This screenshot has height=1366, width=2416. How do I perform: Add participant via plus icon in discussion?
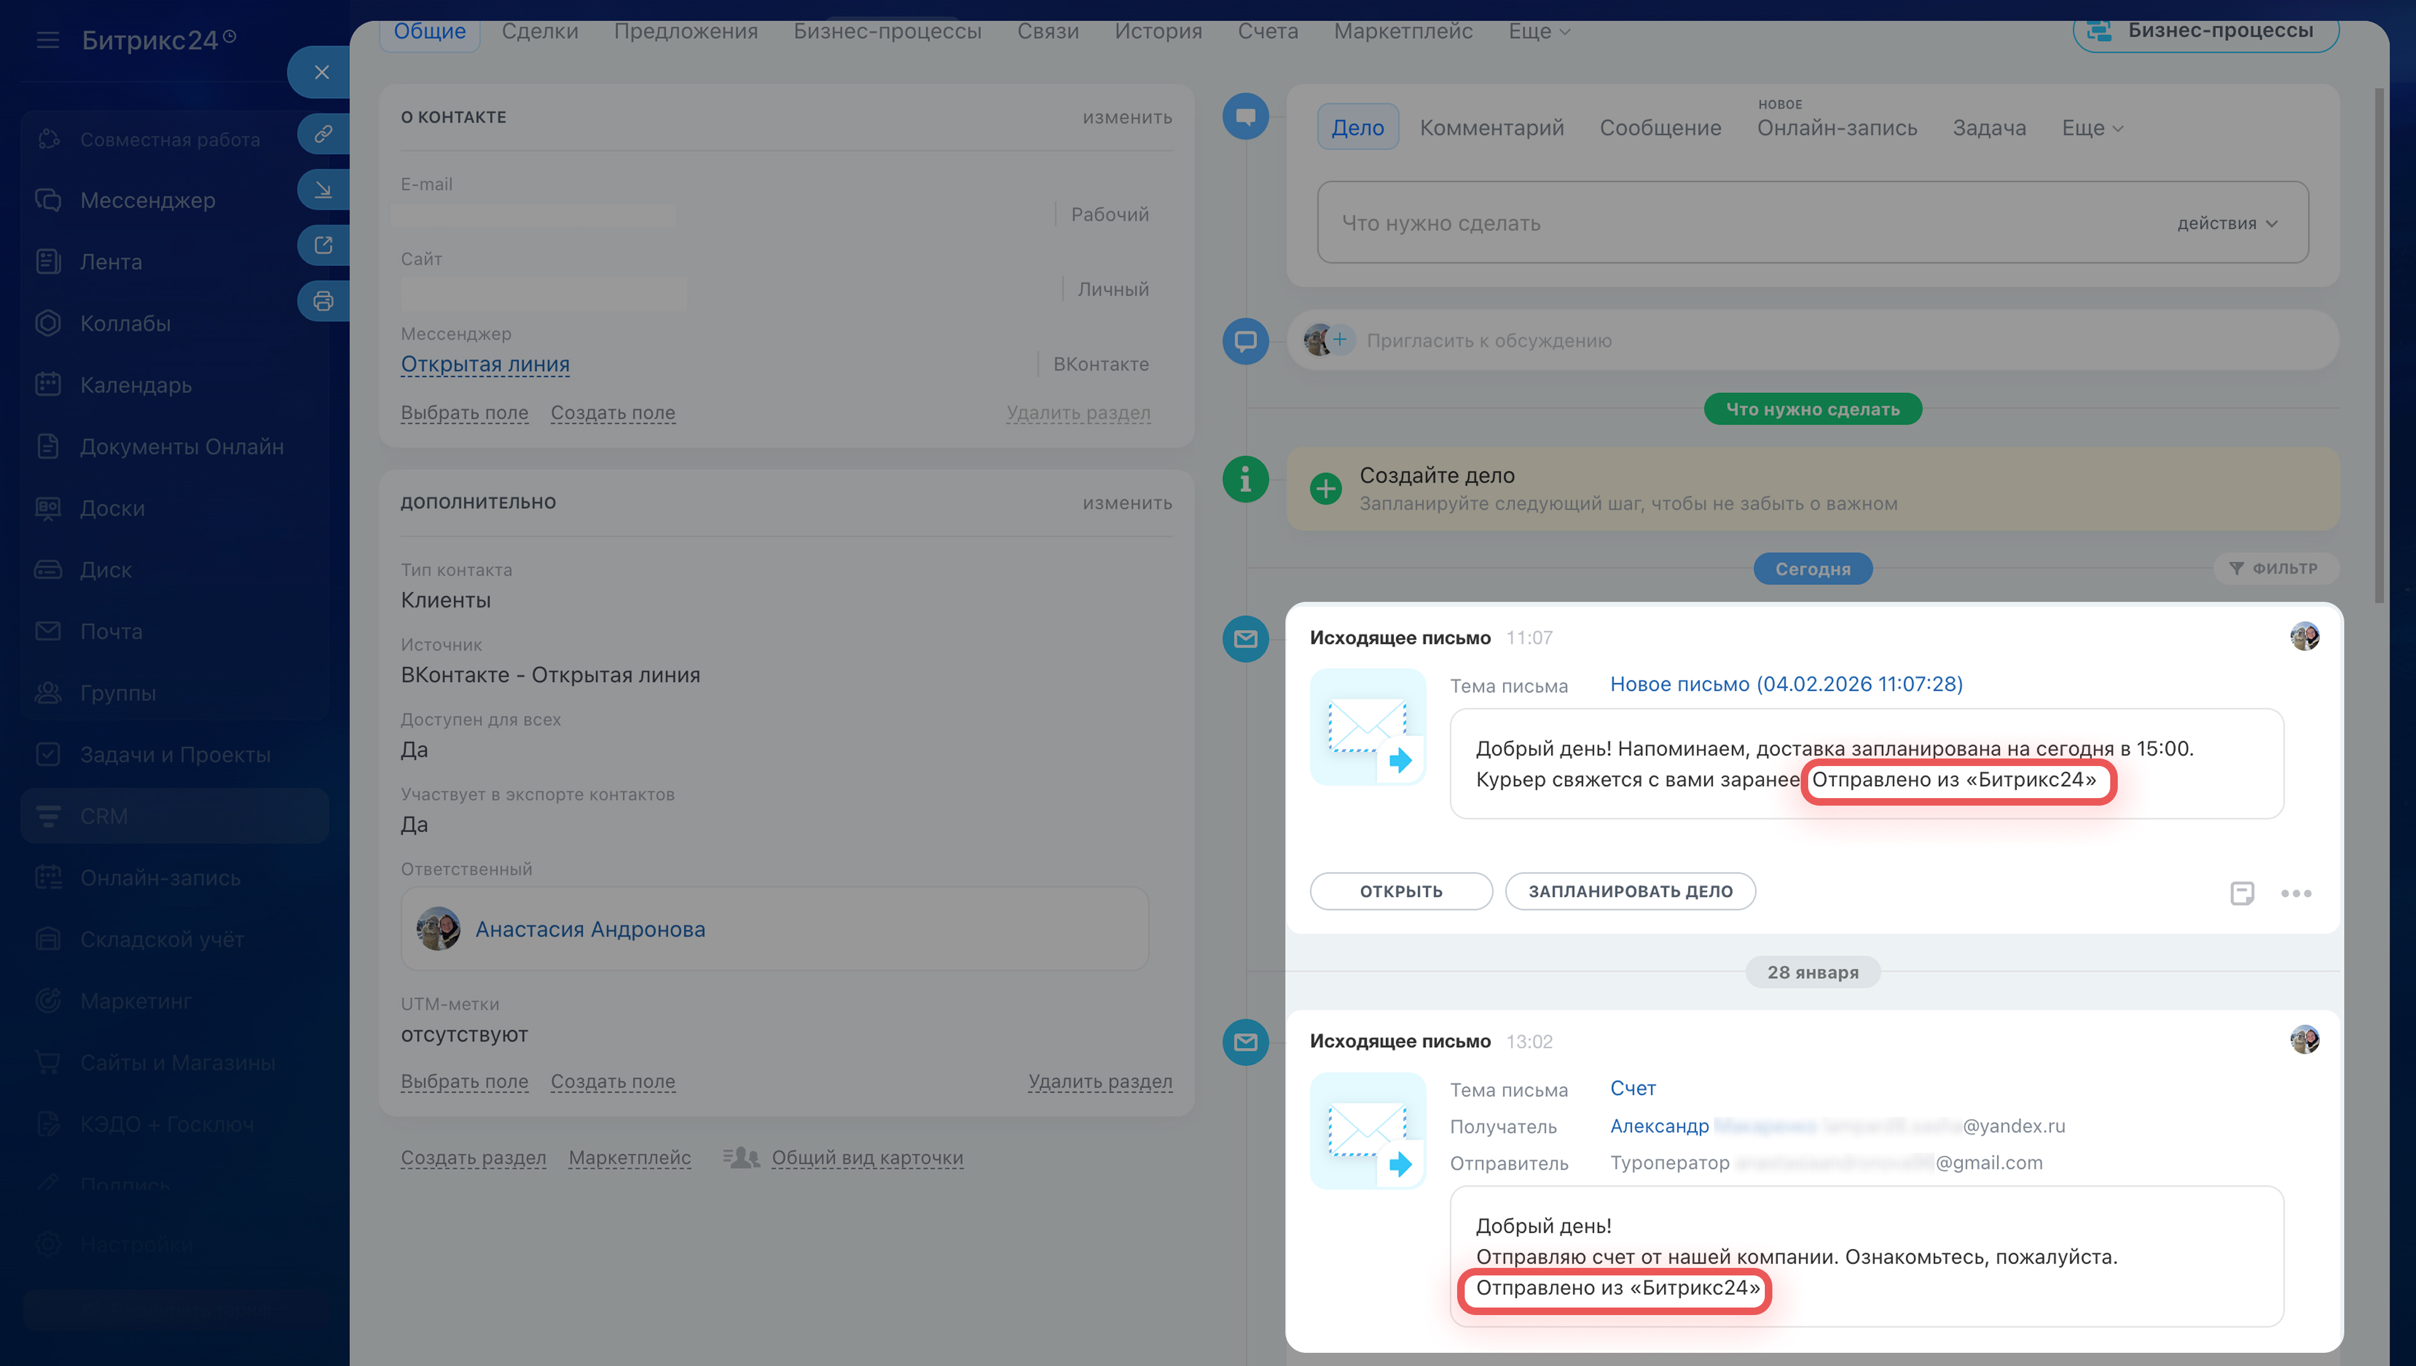[x=1340, y=340]
